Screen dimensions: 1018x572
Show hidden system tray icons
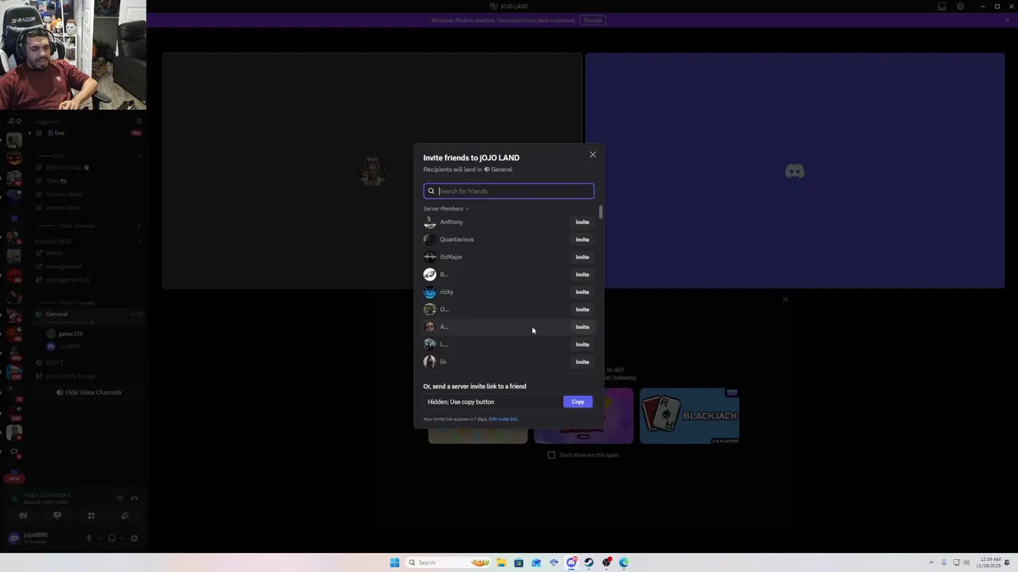point(931,562)
